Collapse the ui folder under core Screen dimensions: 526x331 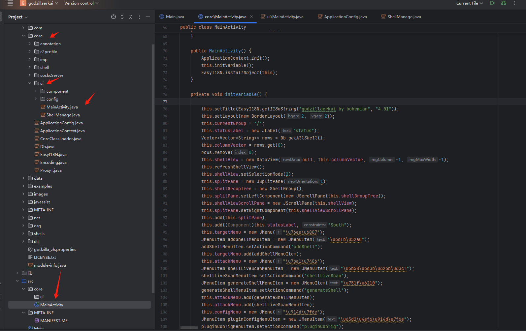coord(30,83)
